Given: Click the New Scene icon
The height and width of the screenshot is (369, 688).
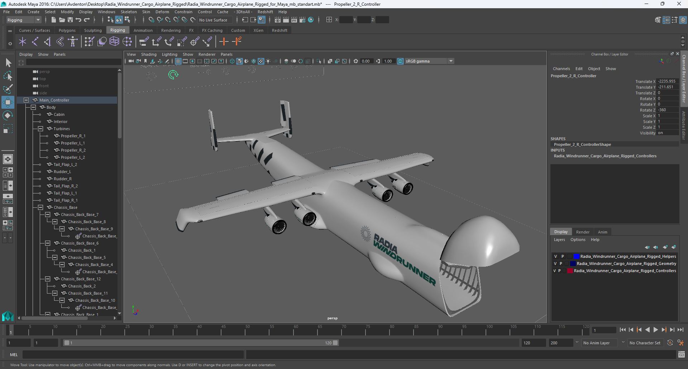Looking at the screenshot, I should [x=53, y=20].
